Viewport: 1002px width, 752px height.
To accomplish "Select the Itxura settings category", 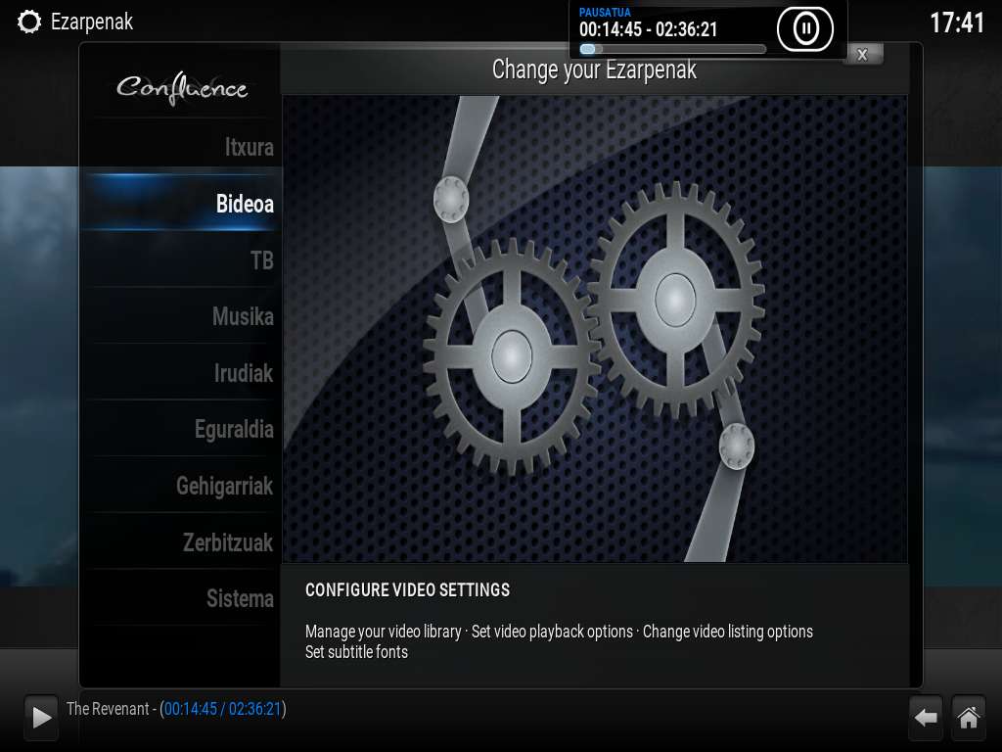I will click(181, 147).
